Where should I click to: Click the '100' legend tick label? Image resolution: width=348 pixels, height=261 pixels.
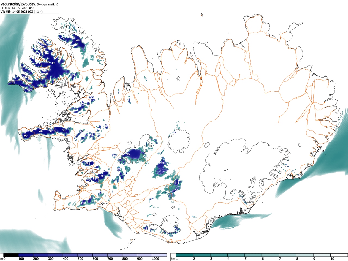point(21,259)
